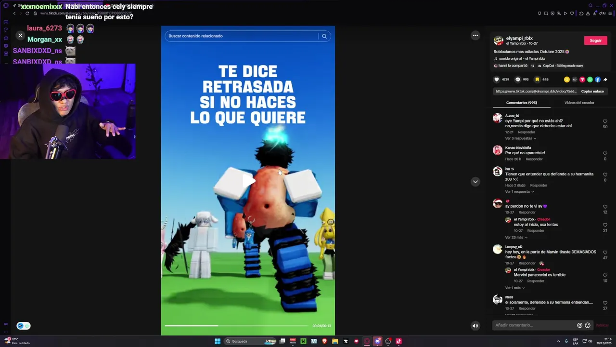Toggle the bottom-left sidebar switch

[23, 326]
